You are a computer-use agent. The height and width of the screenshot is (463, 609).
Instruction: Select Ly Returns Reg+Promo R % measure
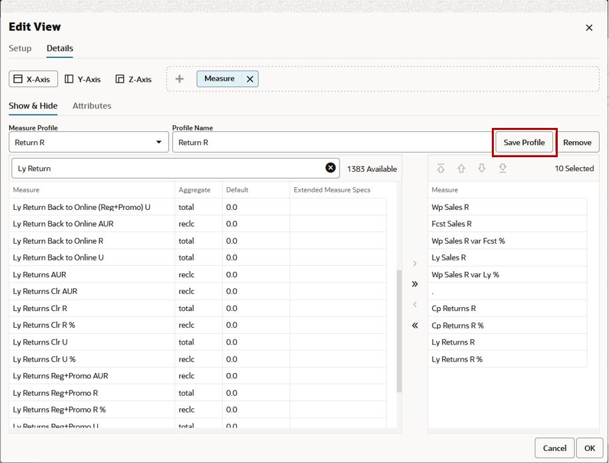tap(198, 410)
